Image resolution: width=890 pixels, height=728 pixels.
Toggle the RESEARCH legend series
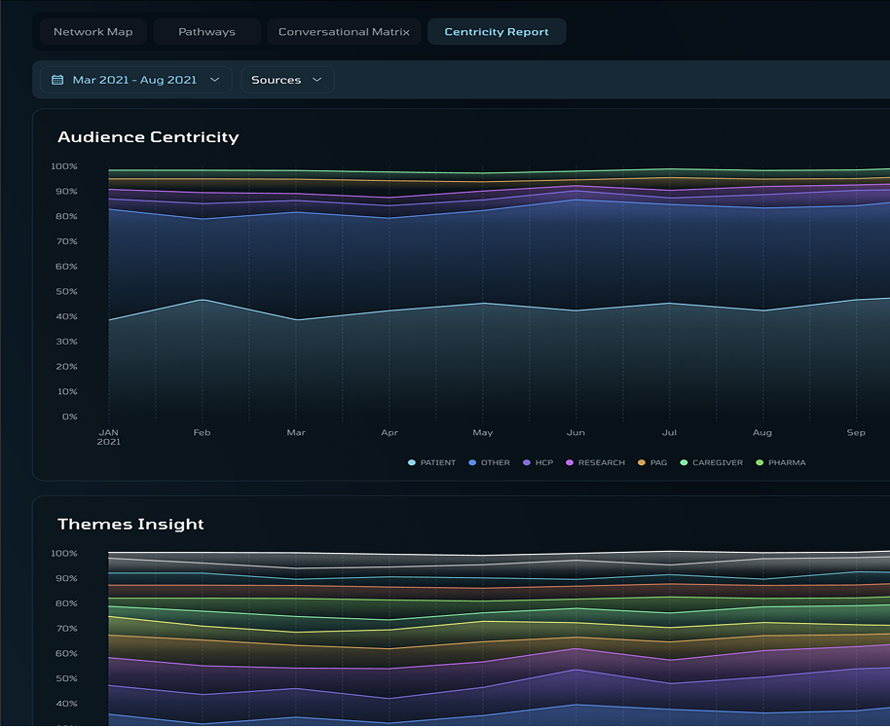(595, 463)
